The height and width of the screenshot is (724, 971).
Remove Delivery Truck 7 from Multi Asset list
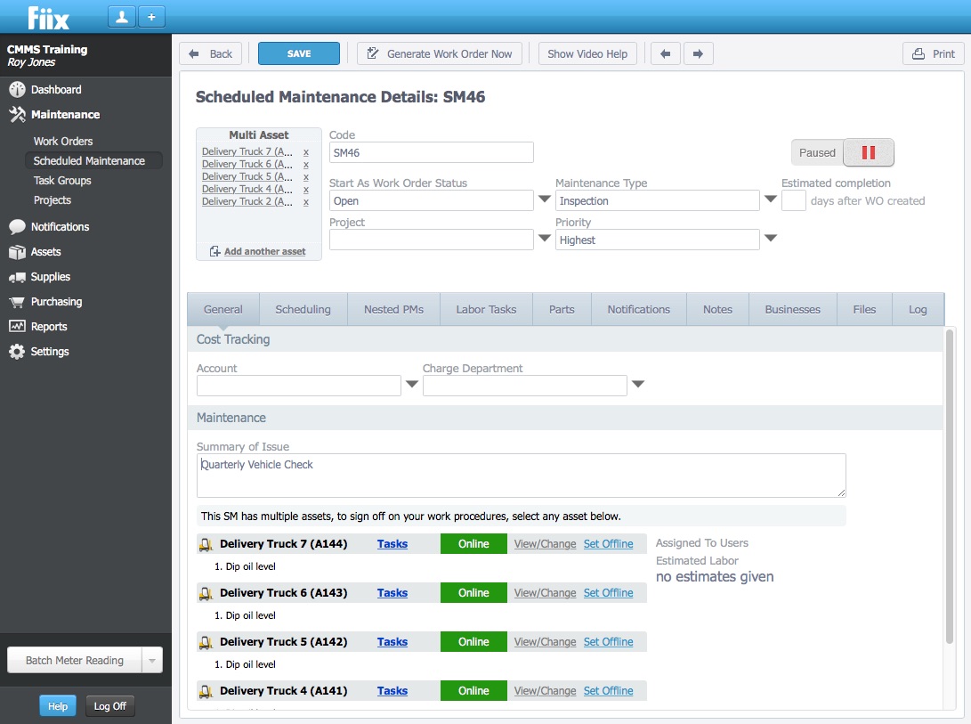(x=306, y=152)
